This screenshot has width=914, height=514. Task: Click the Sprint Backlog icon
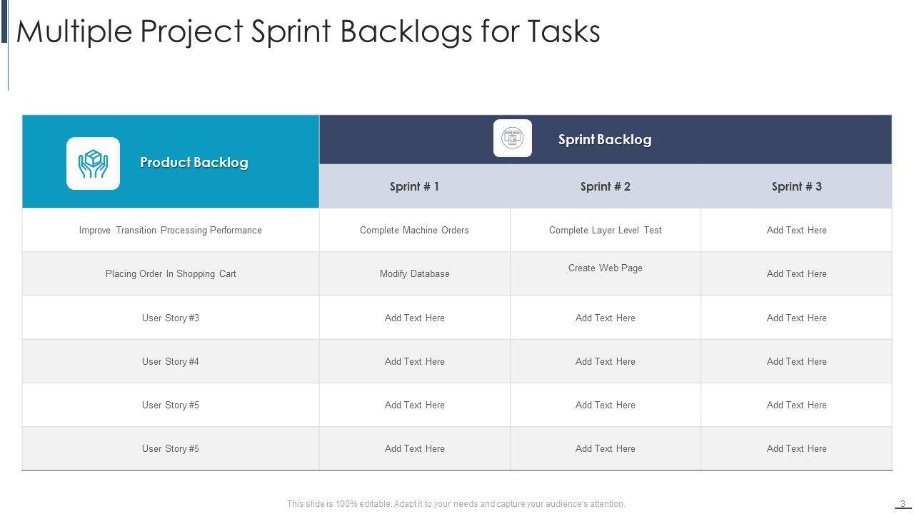pos(512,138)
